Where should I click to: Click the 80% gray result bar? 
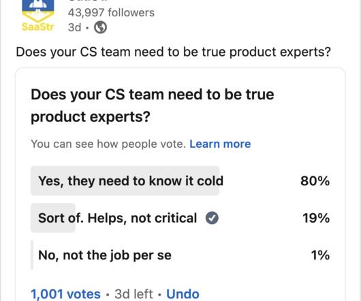[125, 181]
